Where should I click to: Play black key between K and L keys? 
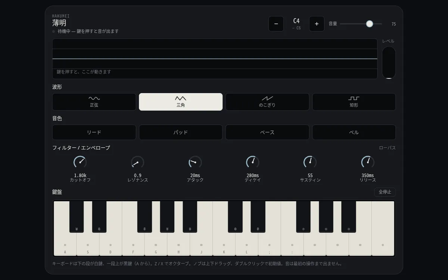235,217
